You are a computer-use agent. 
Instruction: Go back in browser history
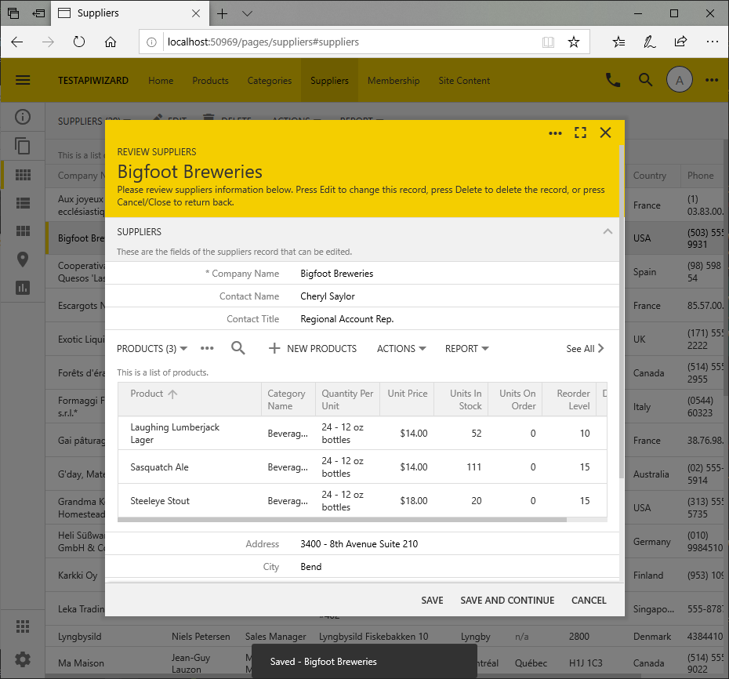tap(16, 42)
